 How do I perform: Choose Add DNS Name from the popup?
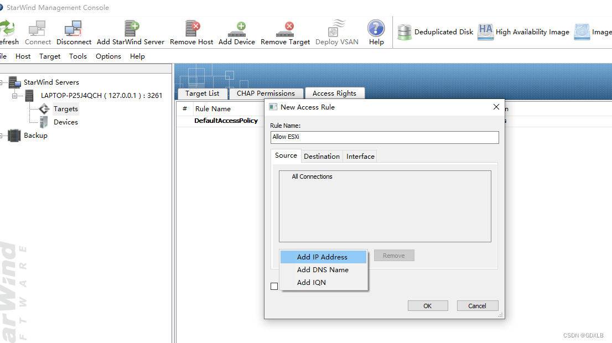point(324,269)
